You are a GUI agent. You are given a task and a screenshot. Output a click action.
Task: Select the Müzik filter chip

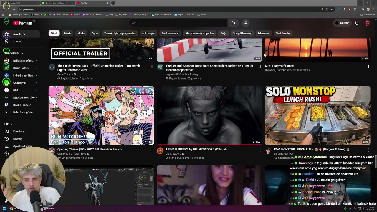(x=67, y=33)
